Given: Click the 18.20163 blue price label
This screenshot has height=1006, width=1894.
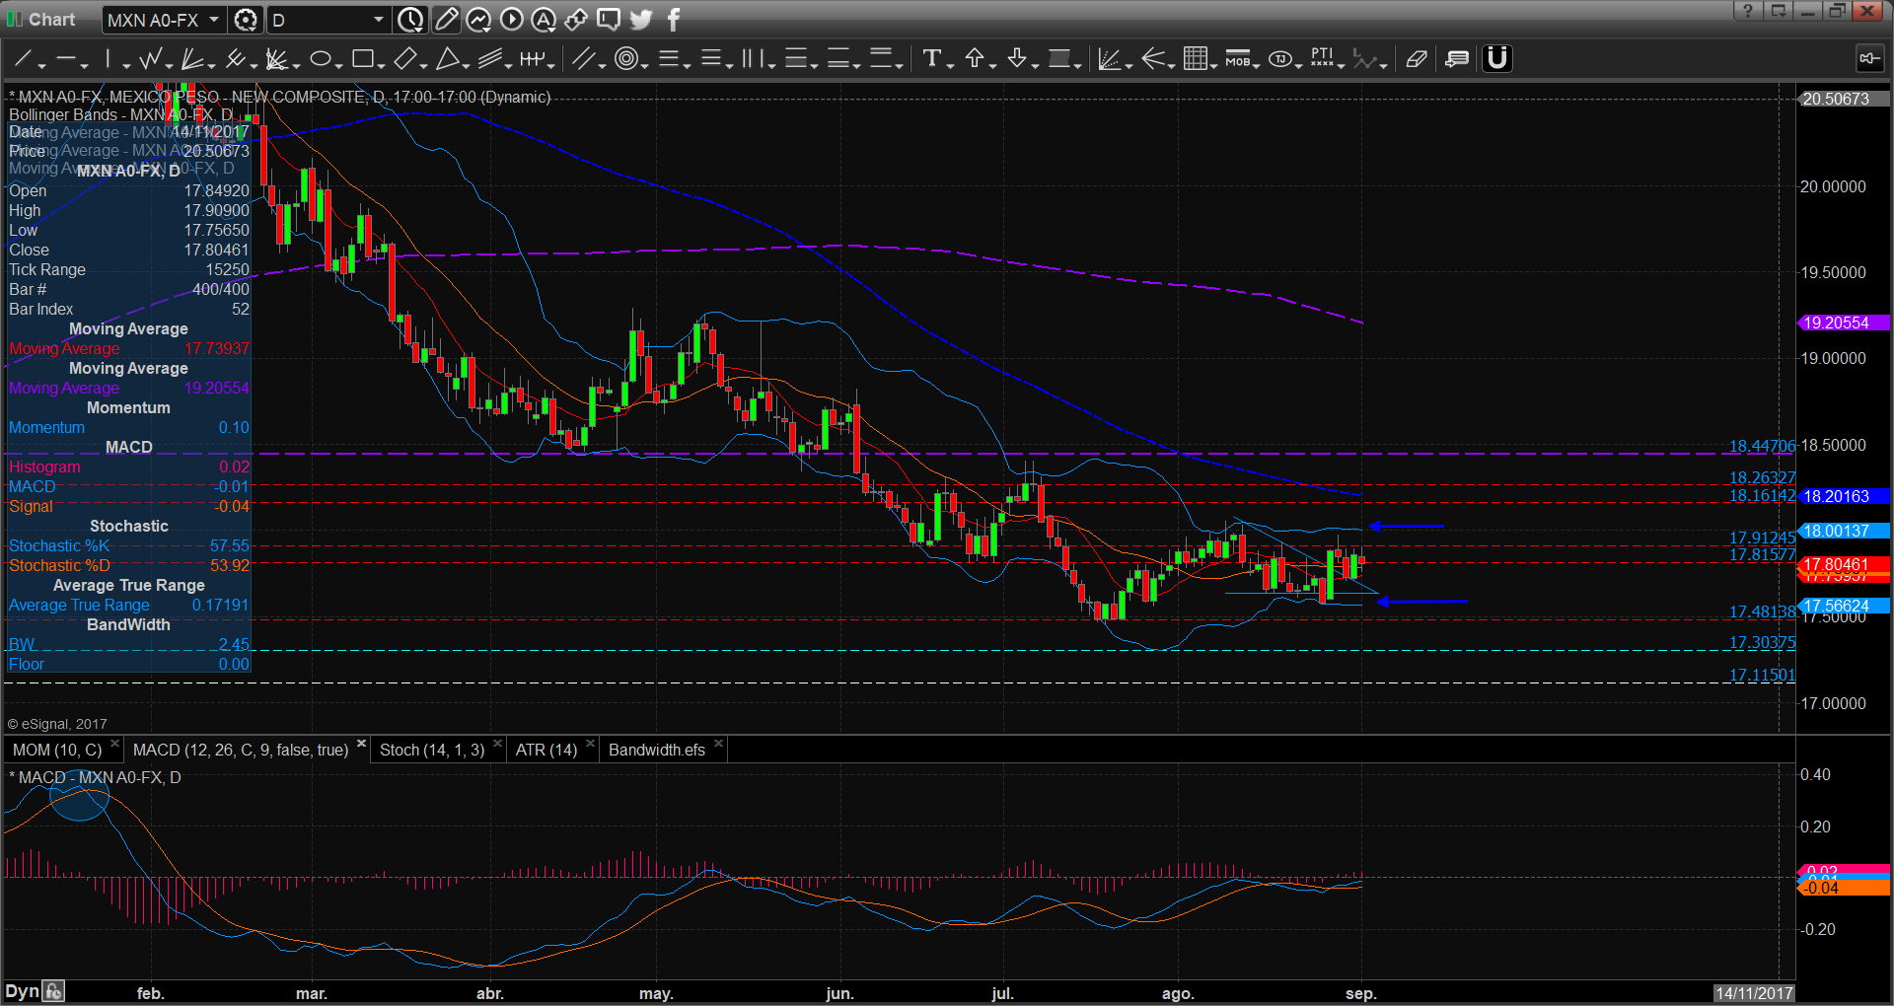Looking at the screenshot, I should click(1843, 496).
